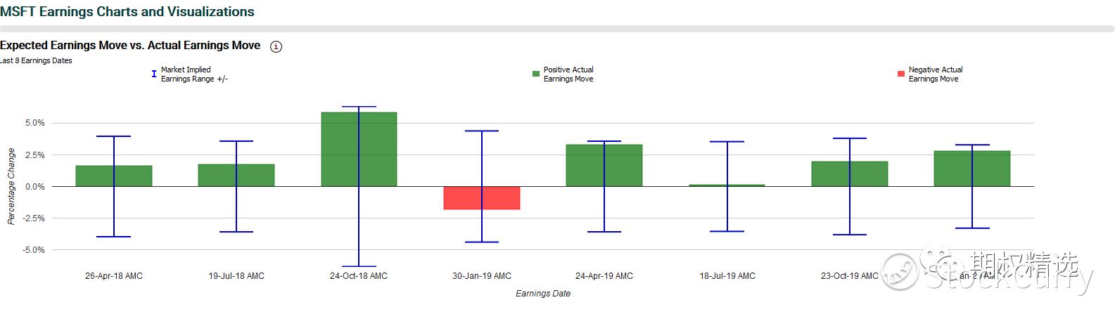
Task: Click the green Positive Actual Earnings Move swatch
Action: point(536,74)
